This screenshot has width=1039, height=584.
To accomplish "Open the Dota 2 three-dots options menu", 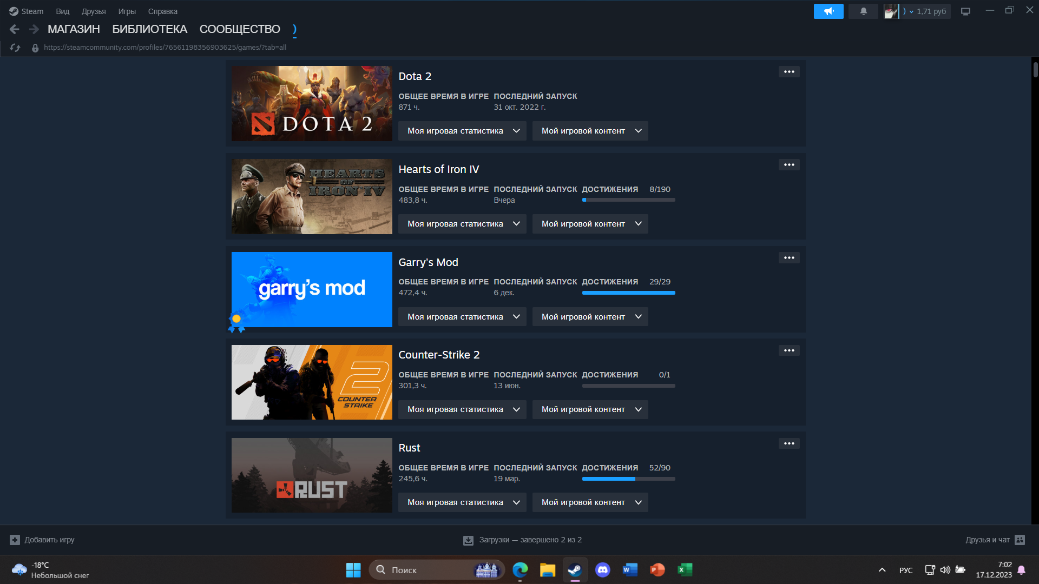I will 789,72.
